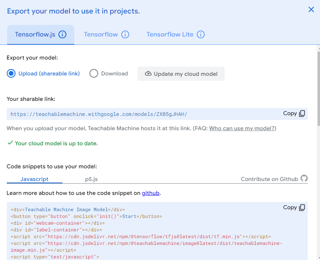The height and width of the screenshot is (260, 320).
Task: Open the Who can use my model FAQ
Action: 242,129
